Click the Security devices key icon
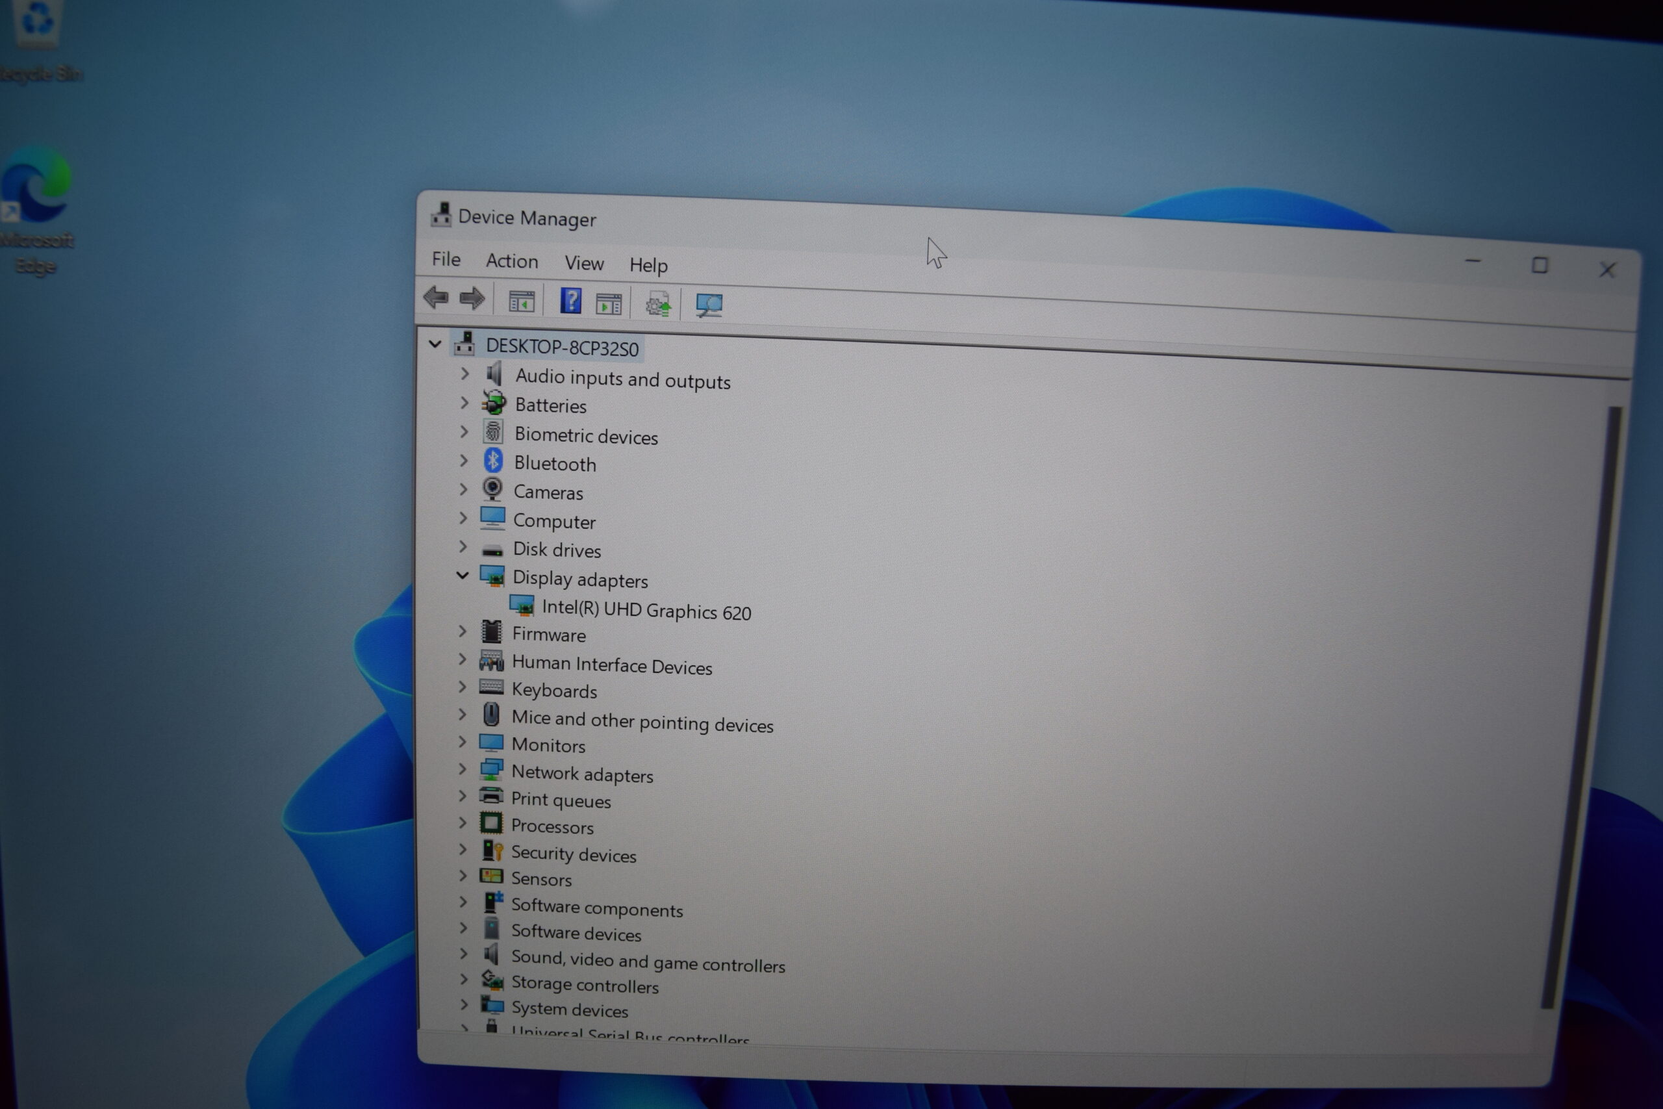This screenshot has height=1109, width=1663. pyautogui.click(x=492, y=850)
